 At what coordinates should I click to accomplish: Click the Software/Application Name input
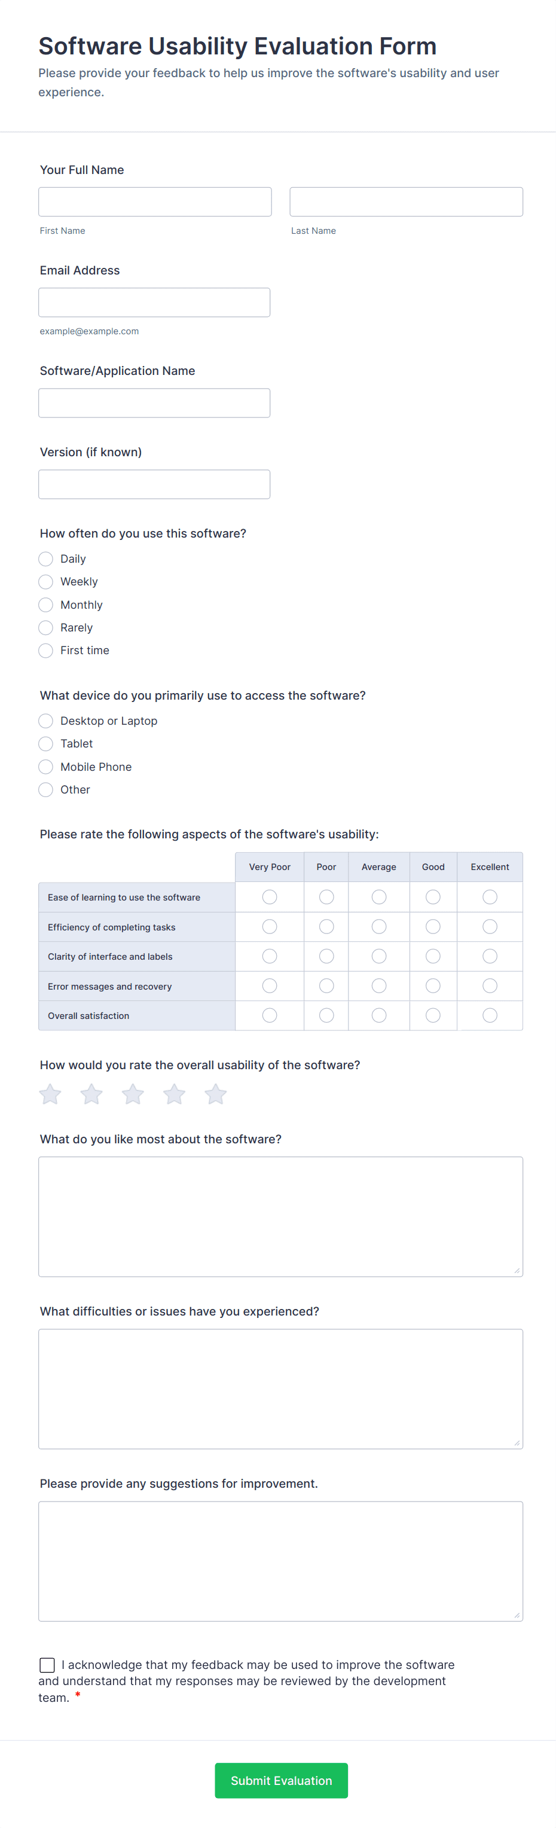(x=154, y=403)
